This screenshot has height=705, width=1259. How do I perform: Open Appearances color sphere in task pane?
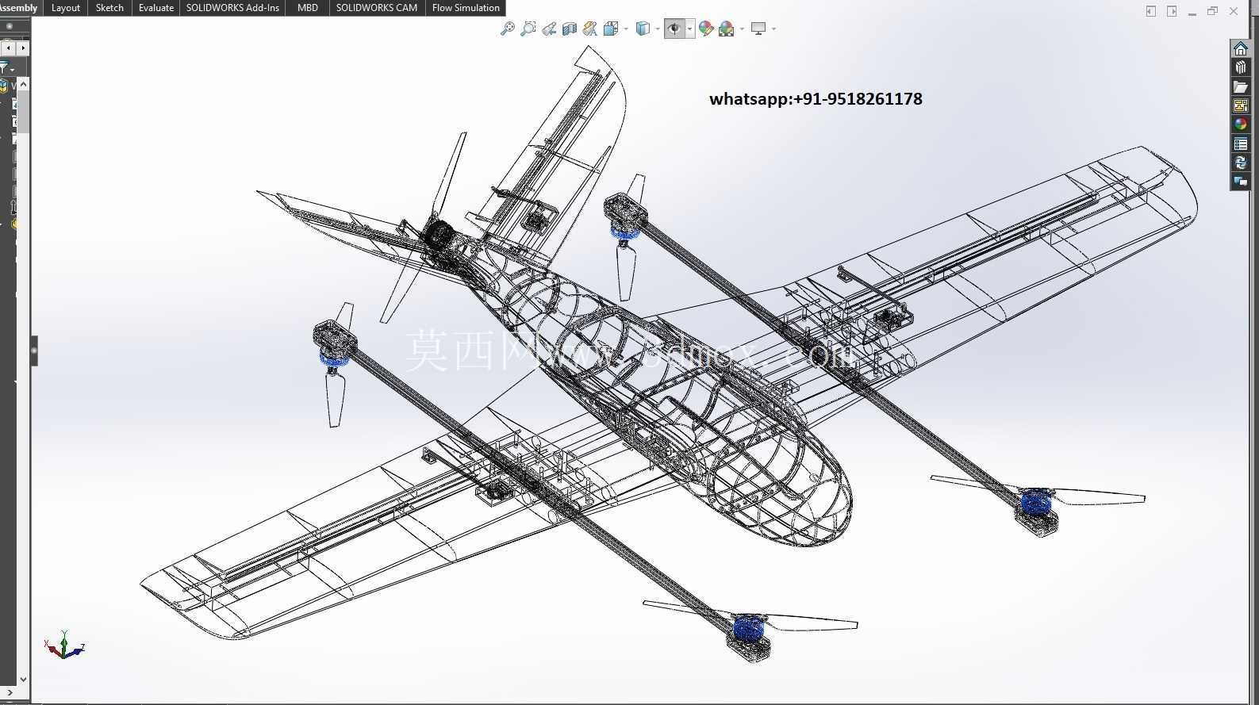tap(1241, 125)
